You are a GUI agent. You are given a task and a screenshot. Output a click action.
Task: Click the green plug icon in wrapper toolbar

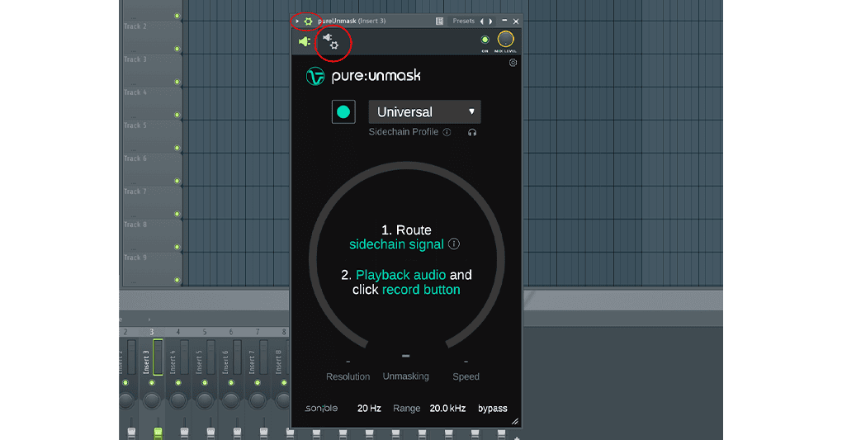coord(304,41)
